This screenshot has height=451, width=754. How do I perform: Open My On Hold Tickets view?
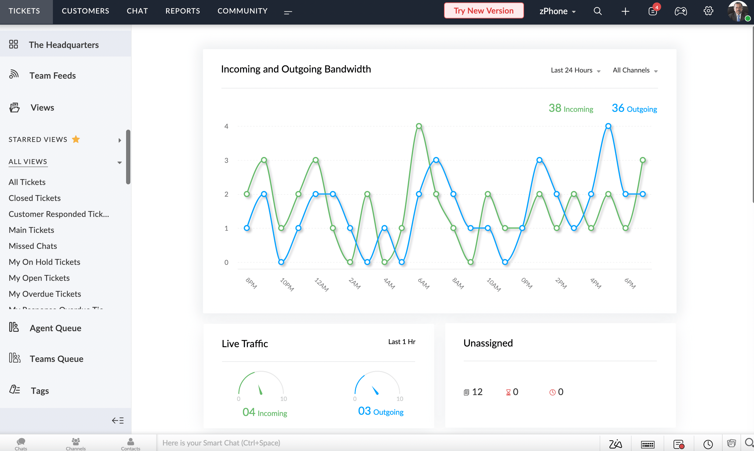44,262
